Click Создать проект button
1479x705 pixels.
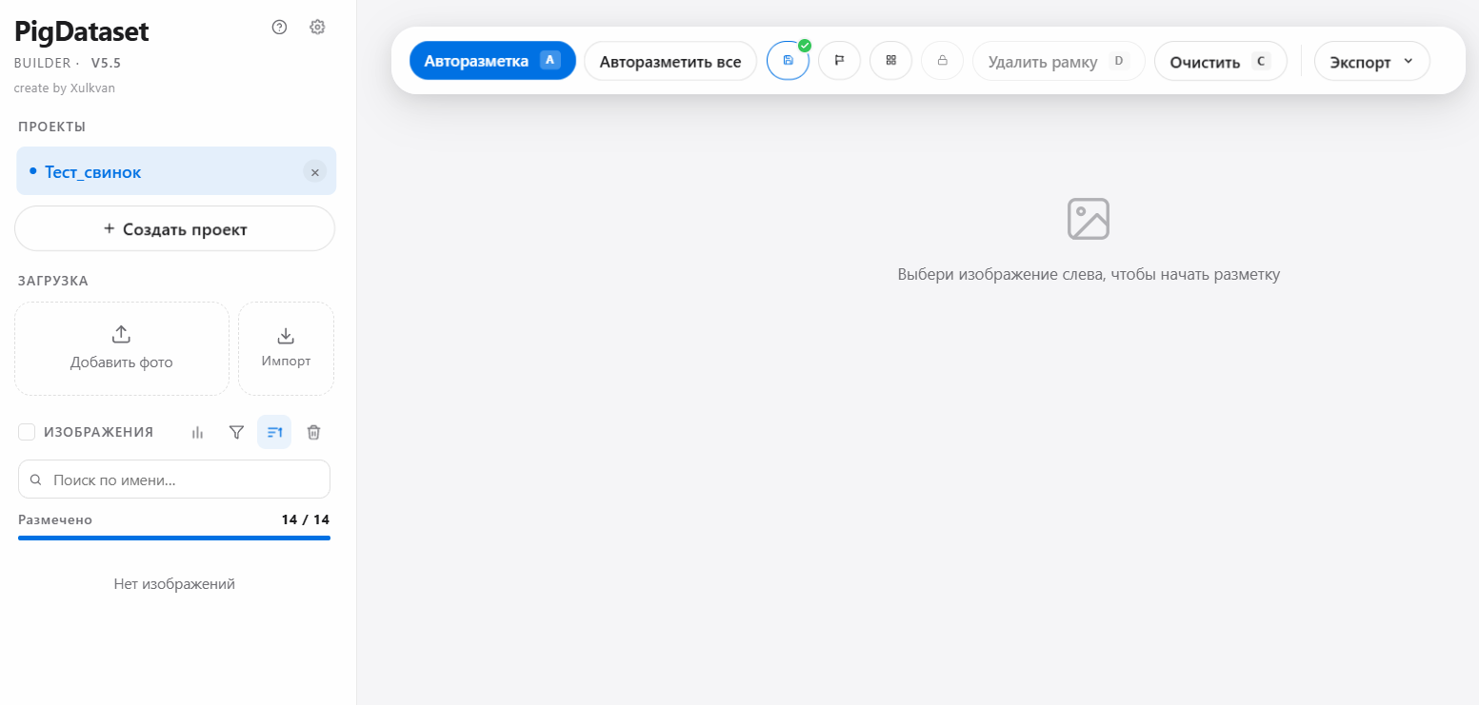175,228
